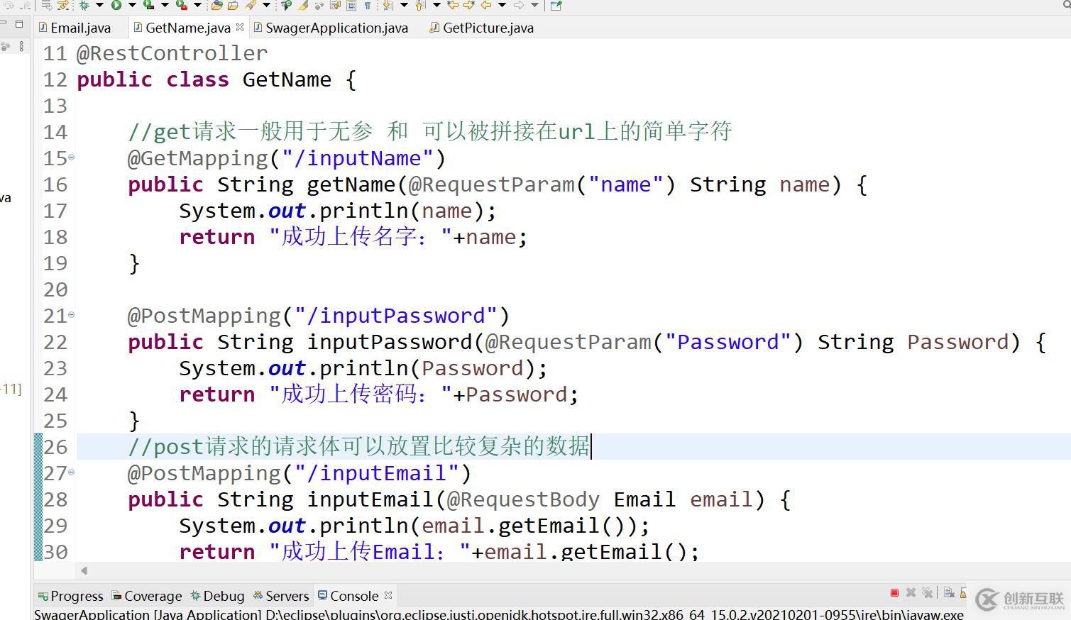Viewport: 1071px width, 620px height.
Task: Click the "/inputPassword" mapping string
Action: pos(395,316)
